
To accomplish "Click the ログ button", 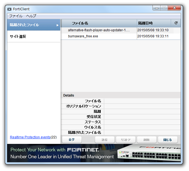I will (72, 140).
